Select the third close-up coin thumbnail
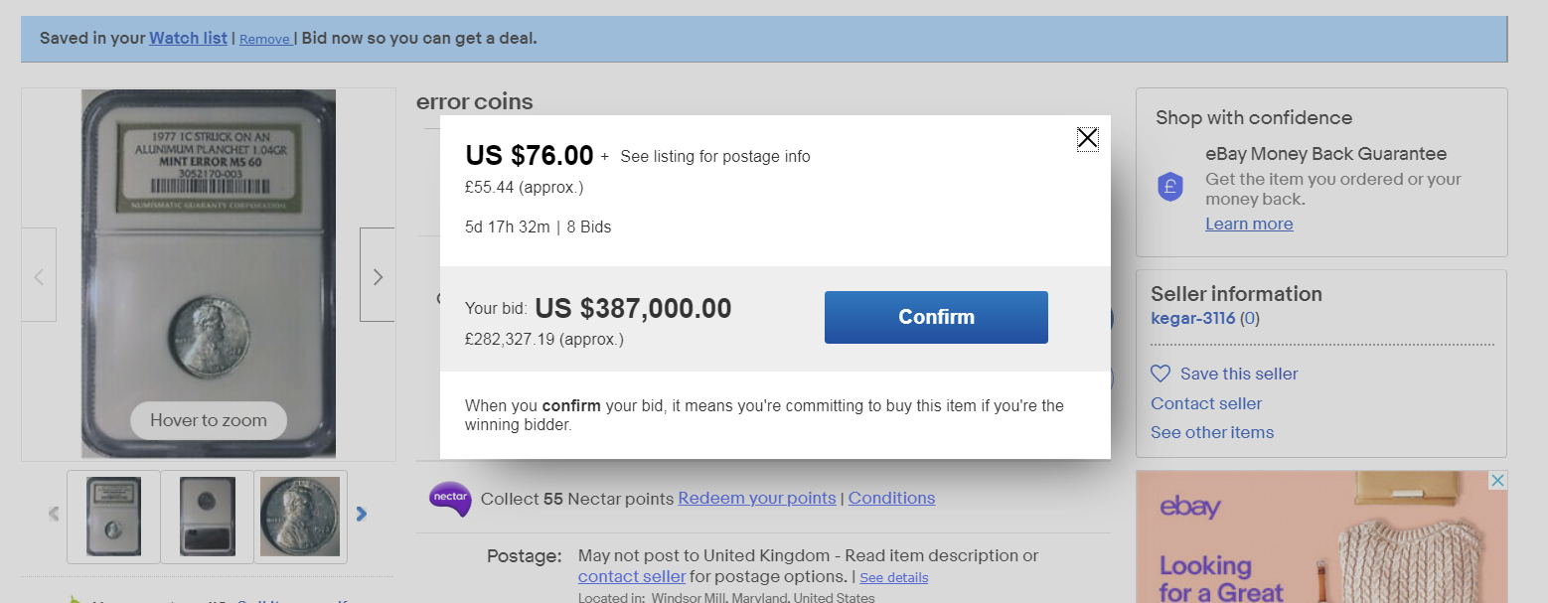The width and height of the screenshot is (1548, 603). point(300,517)
